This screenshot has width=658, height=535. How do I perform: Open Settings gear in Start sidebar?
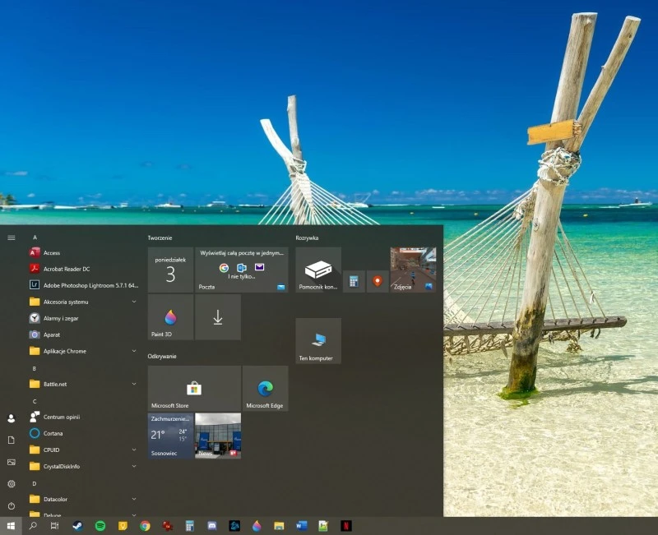point(12,484)
